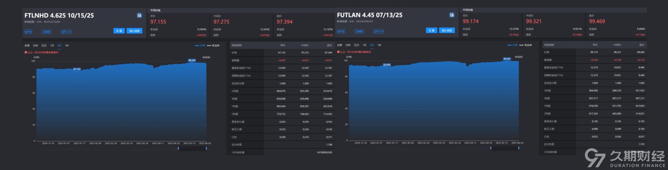Viewport: 668px width, 170px height.
Task: Click the 交易 button for FTLNHD bond
Action: [x=119, y=31]
